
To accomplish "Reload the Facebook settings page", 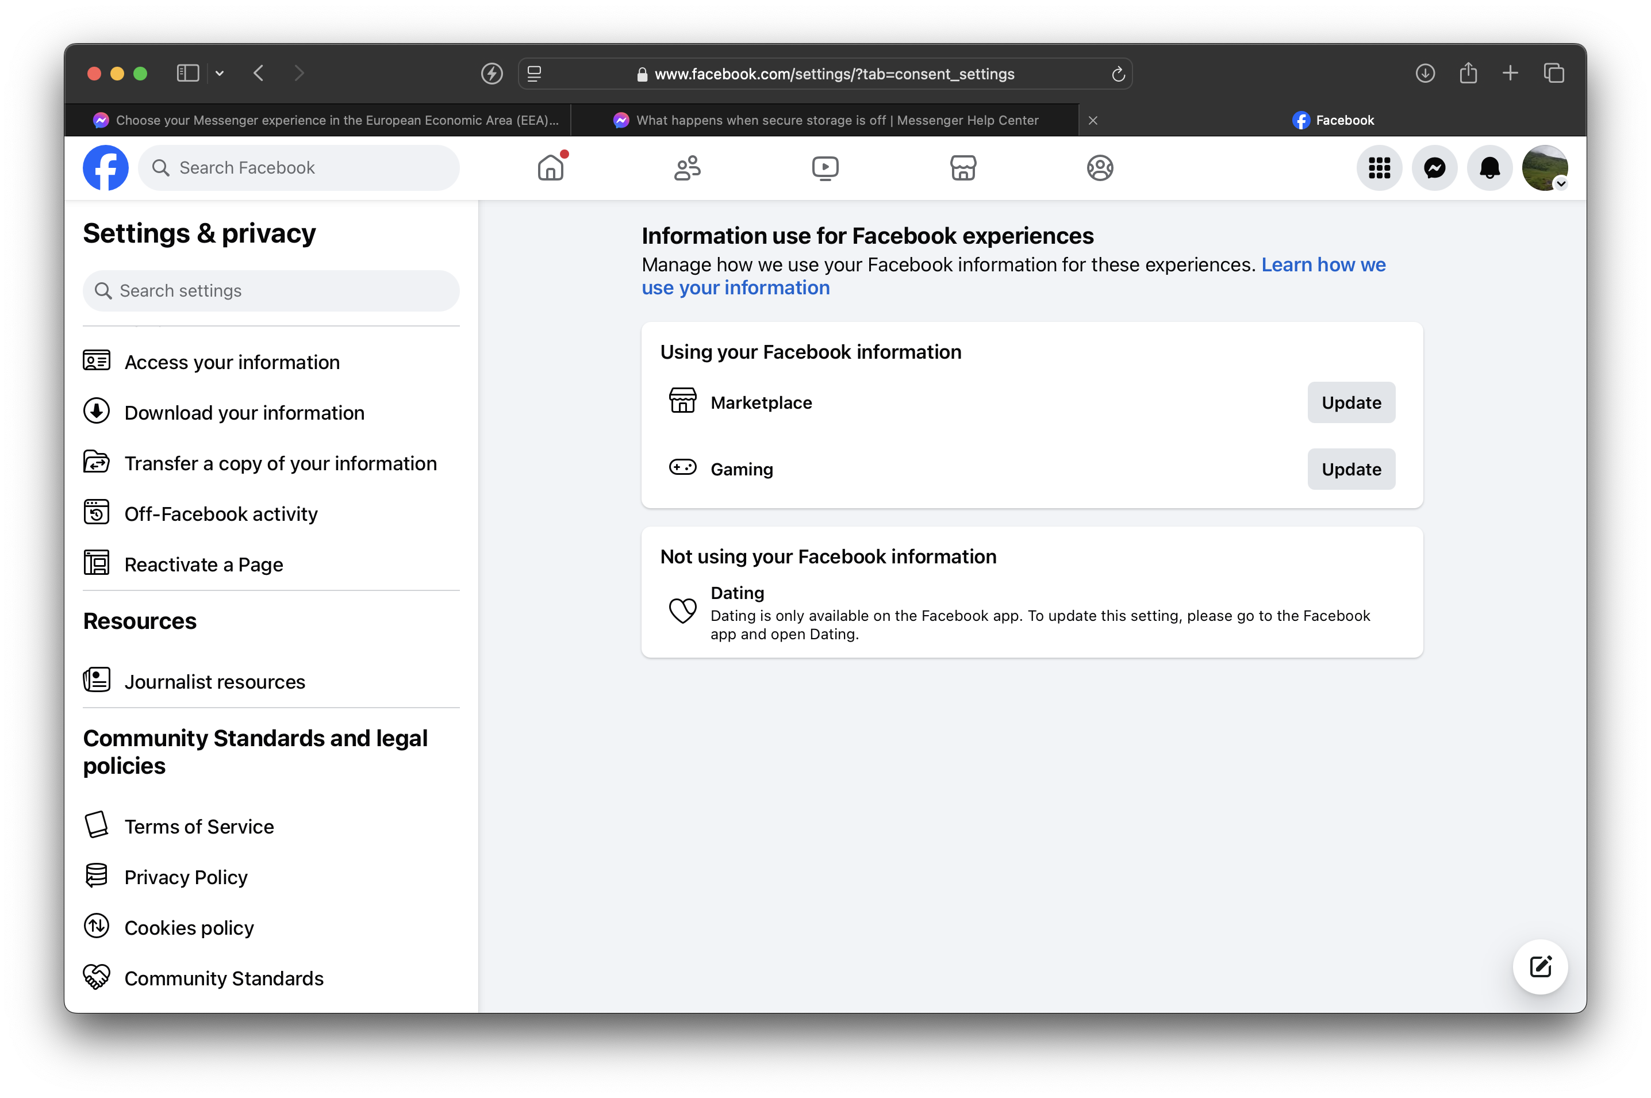I will [1118, 74].
